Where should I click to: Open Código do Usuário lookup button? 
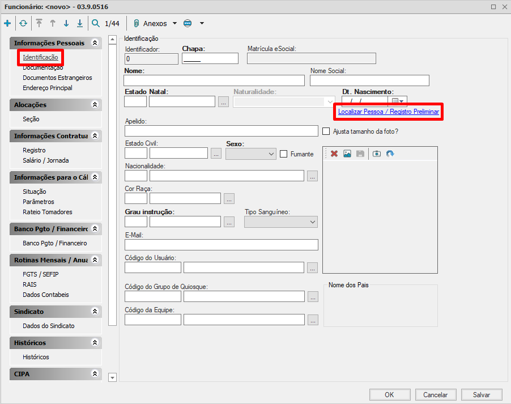tap(312, 267)
